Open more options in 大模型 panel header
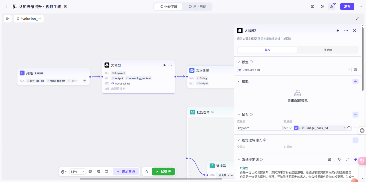 [346, 30]
